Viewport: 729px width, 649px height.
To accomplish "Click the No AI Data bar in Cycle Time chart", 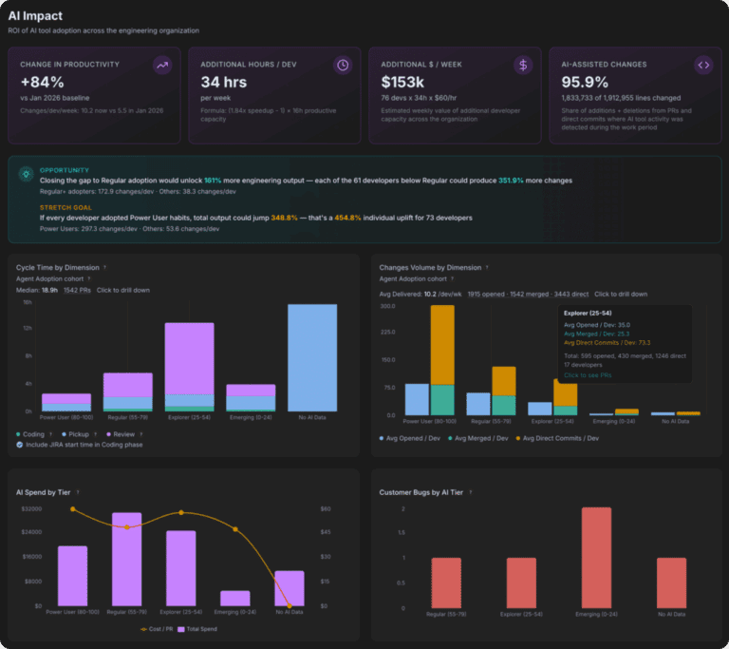I will pyautogui.click(x=312, y=357).
